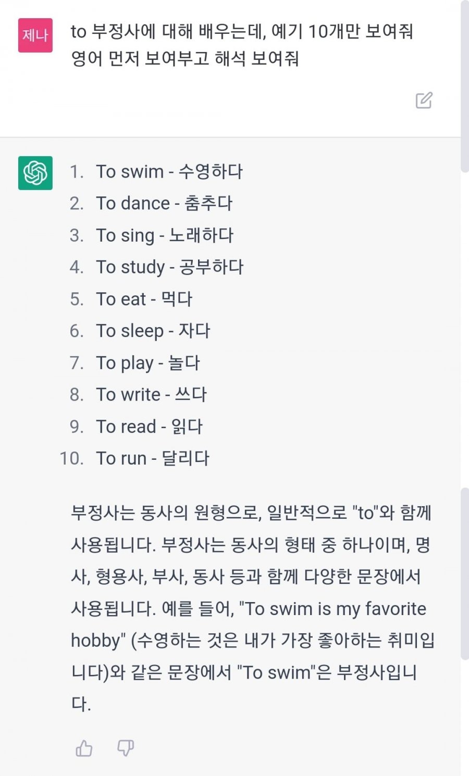The height and width of the screenshot is (776, 469).
Task: Click the explanation paragraph starting with 부정사는
Action: pyautogui.click(x=250, y=545)
